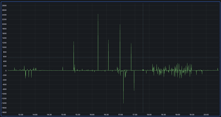Click the positive 600 value on the Y axis
This screenshot has height=117, width=221.
5,57
